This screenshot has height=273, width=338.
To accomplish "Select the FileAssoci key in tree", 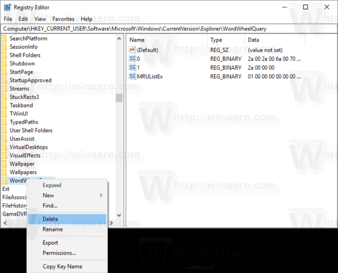I will click(14, 197).
